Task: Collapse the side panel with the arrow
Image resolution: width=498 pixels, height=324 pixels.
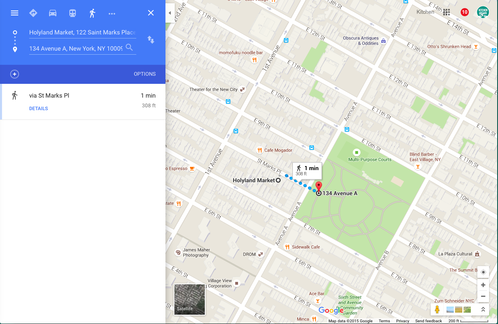Action: click(x=170, y=13)
